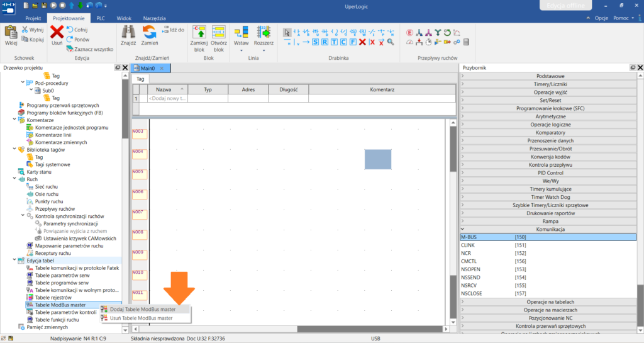Insert set coil (S) ladder element
Screen dimensions: 644x343
353,33
